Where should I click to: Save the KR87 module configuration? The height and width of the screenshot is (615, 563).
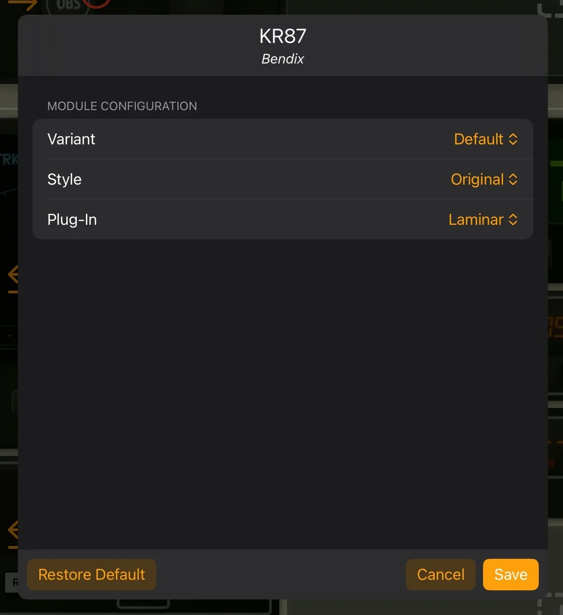[x=510, y=574]
